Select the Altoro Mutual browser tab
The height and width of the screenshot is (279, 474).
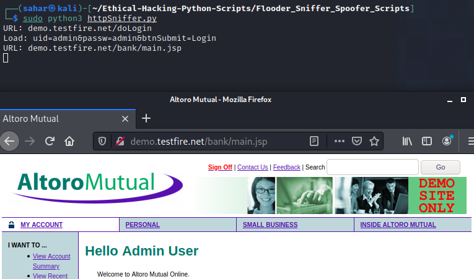click(68, 119)
